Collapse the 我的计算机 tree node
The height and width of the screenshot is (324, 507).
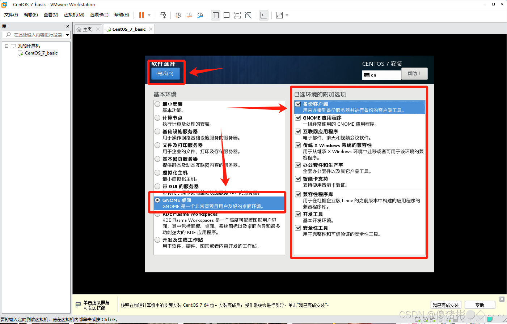(7, 46)
